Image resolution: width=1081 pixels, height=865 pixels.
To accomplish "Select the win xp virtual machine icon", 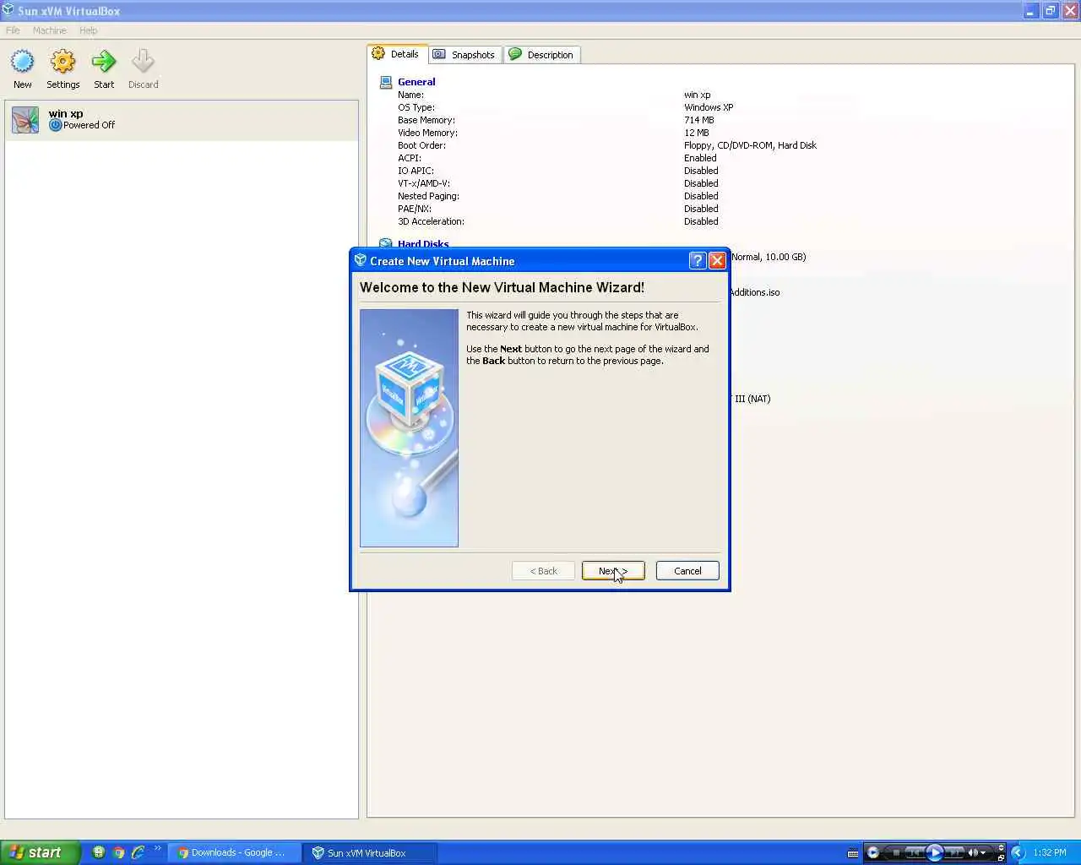I will coord(25,120).
